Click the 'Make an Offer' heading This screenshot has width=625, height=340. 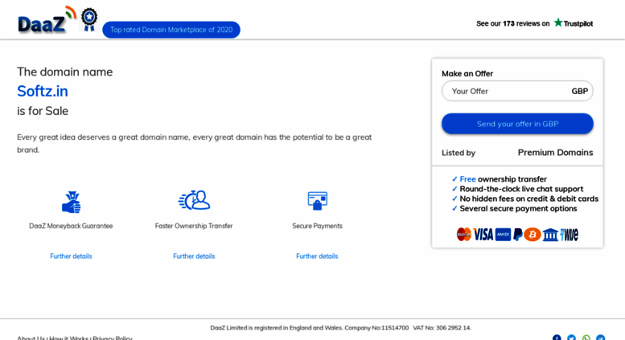tap(467, 74)
